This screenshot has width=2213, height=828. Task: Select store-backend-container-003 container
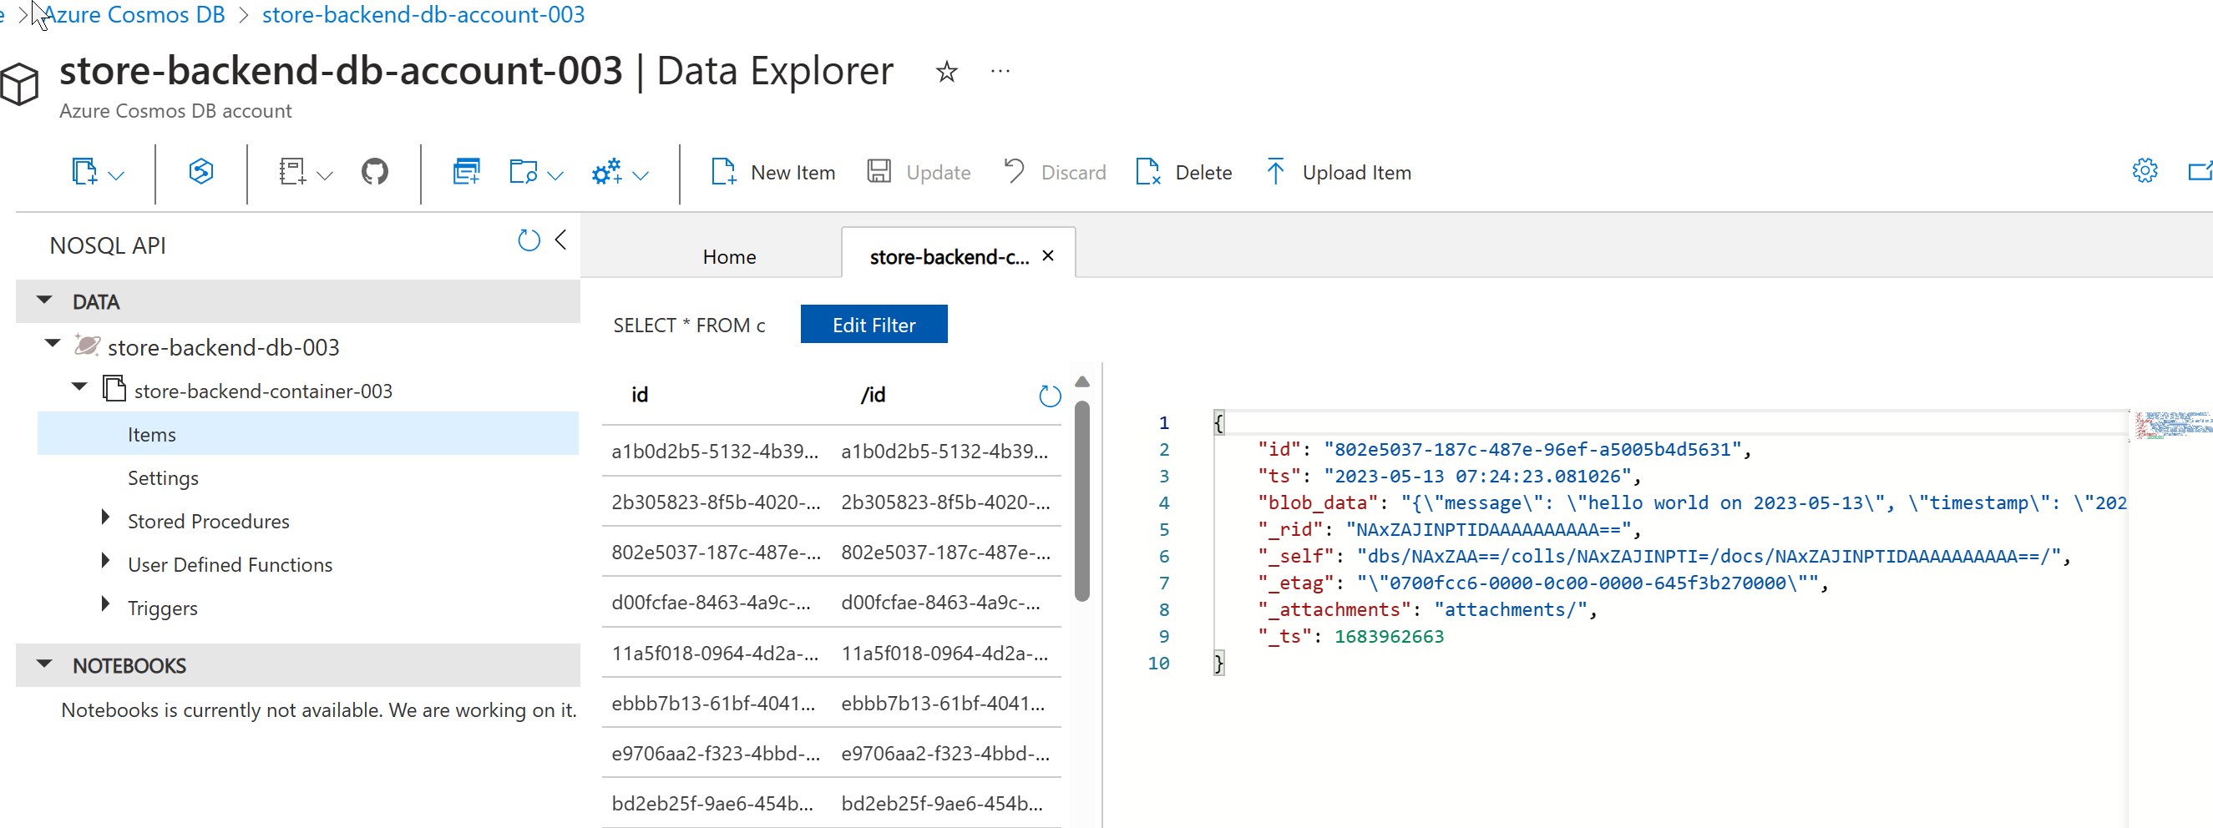263,391
